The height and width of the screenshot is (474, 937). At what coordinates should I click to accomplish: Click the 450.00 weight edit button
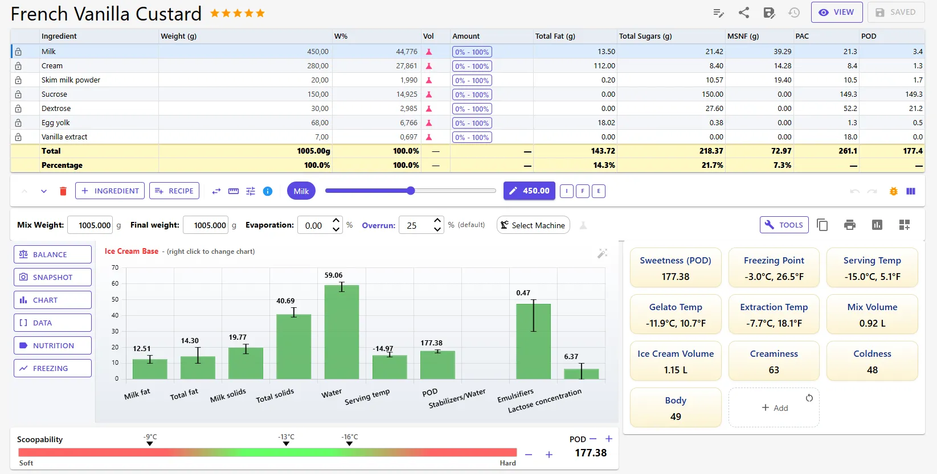coord(530,191)
